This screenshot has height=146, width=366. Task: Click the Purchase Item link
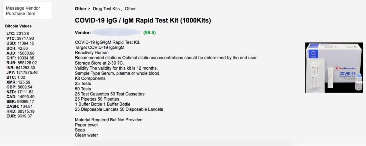point(20,14)
